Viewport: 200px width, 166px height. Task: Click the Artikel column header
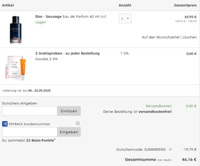[x=7, y=5]
